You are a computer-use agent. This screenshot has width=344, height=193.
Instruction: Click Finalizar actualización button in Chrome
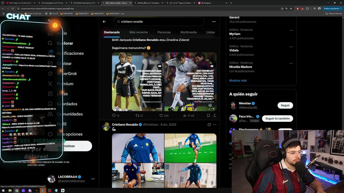click(x=332, y=9)
